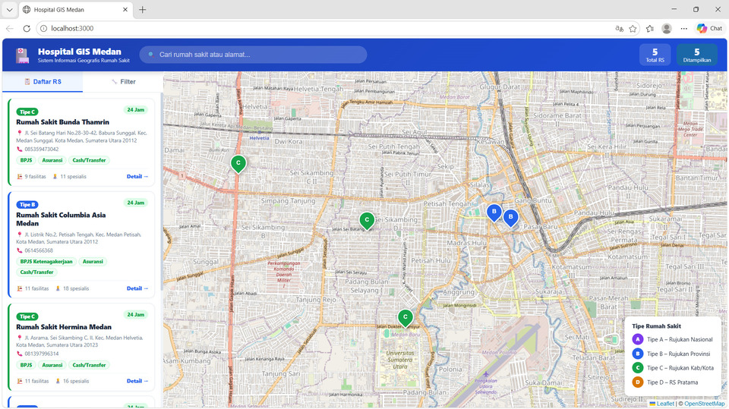Click the browser back arrow
The width and height of the screenshot is (729, 409).
9,28
